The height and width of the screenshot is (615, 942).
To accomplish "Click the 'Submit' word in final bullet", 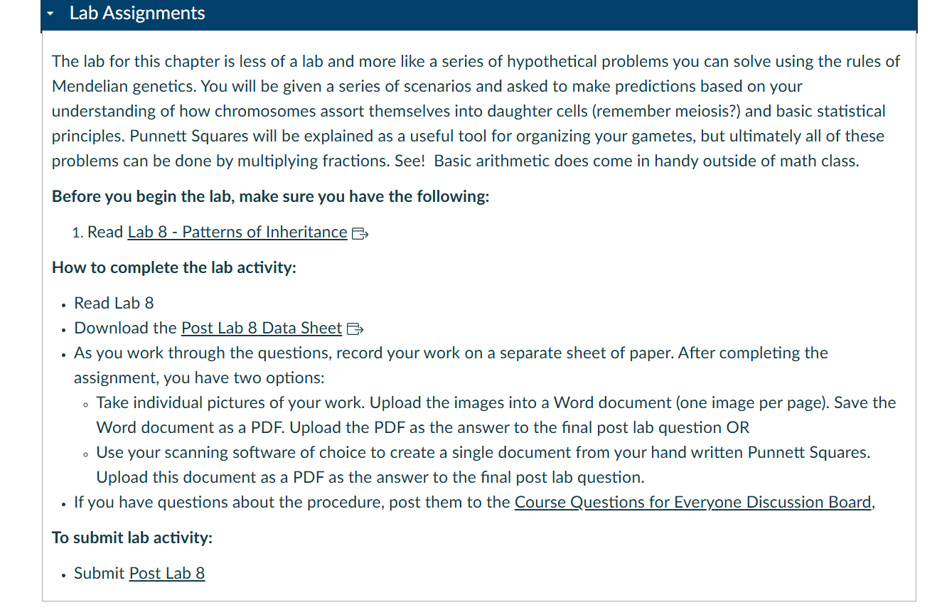I will pyautogui.click(x=100, y=574).
